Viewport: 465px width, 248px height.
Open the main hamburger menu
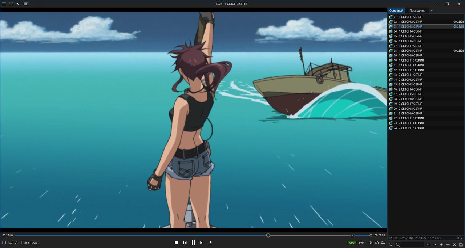(x=4, y=4)
